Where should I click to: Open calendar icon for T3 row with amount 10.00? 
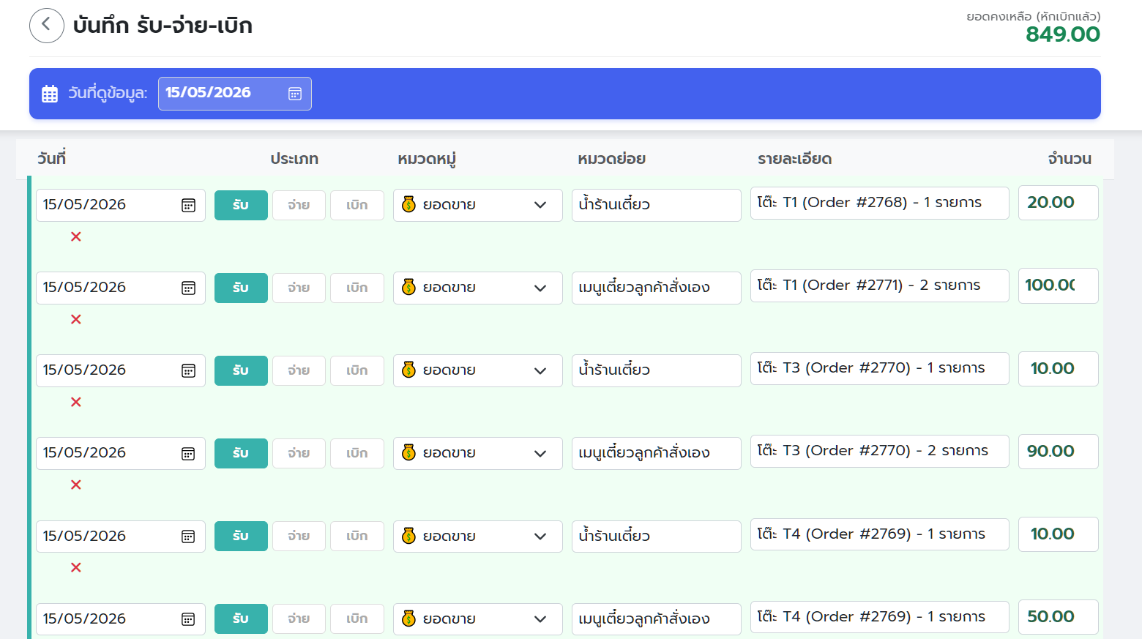[188, 371]
